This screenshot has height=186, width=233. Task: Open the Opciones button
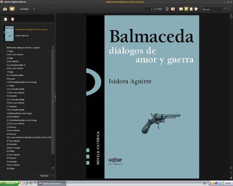pyautogui.click(x=47, y=176)
